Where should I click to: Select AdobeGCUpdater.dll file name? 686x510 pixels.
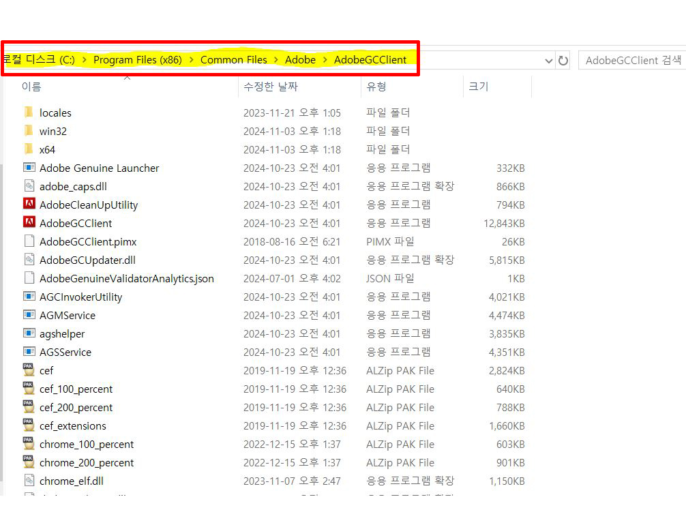click(x=87, y=260)
